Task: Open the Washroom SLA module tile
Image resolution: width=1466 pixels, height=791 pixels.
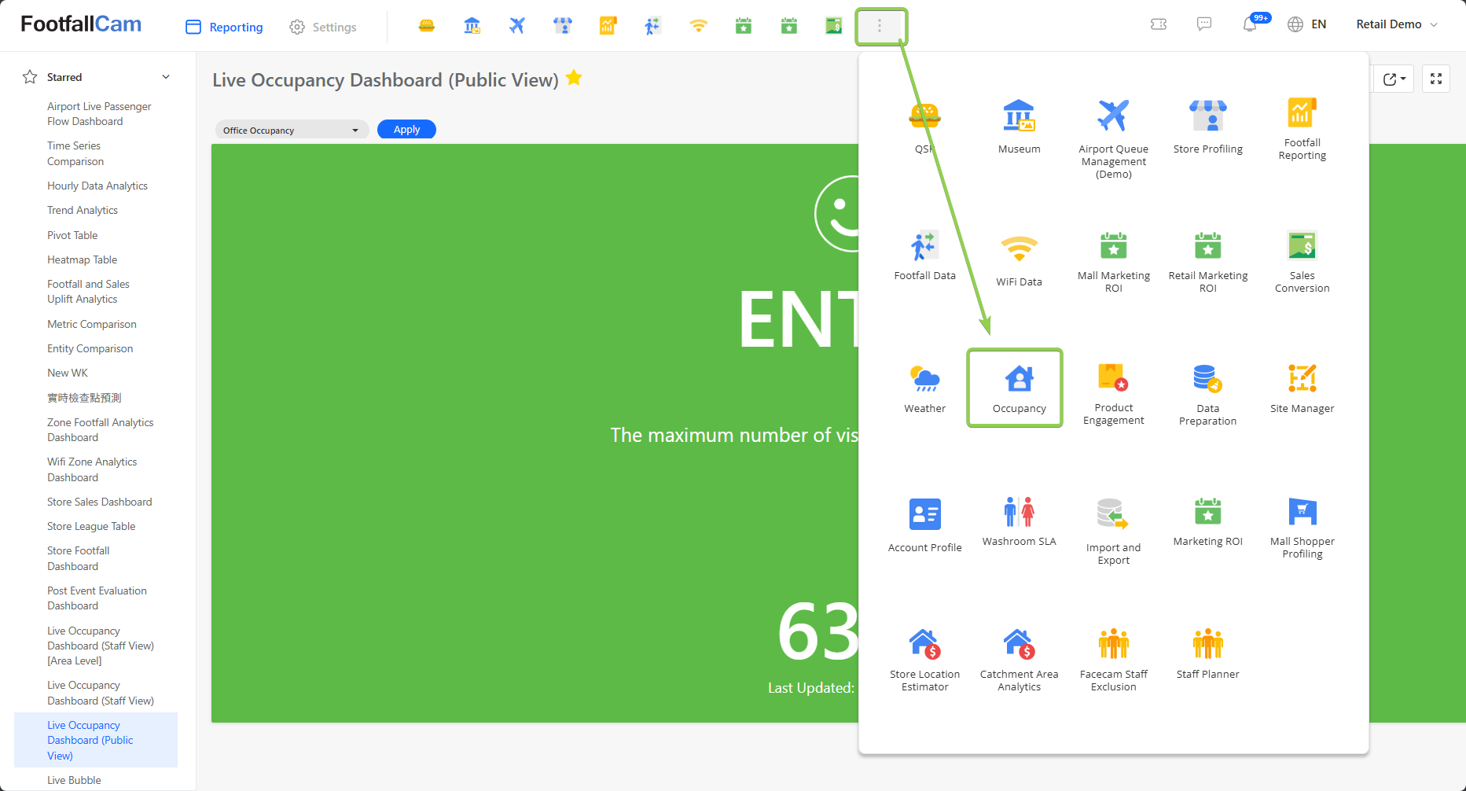Action: click(1019, 521)
